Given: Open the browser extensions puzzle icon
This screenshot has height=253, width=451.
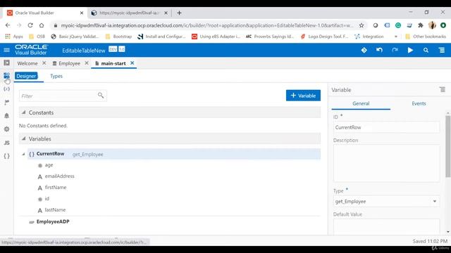Looking at the screenshot, I should tap(421, 25).
